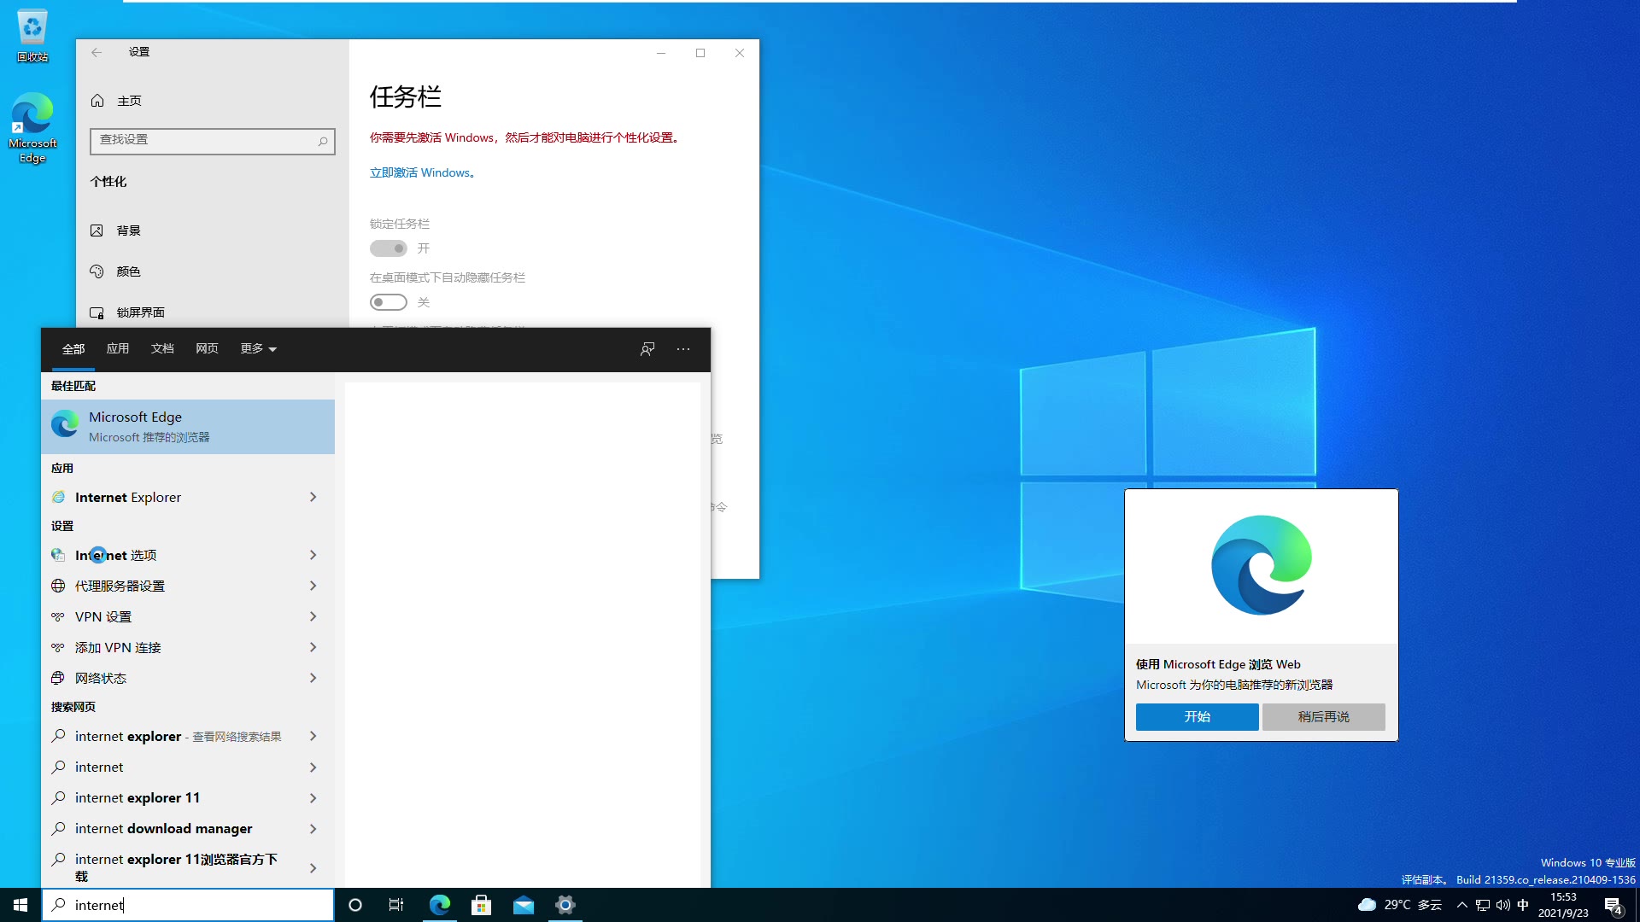Click the back arrow in Settings window
This screenshot has height=922, width=1640.
click(97, 52)
